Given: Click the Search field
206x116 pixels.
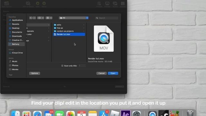Looking at the screenshot, I should coord(107,18).
